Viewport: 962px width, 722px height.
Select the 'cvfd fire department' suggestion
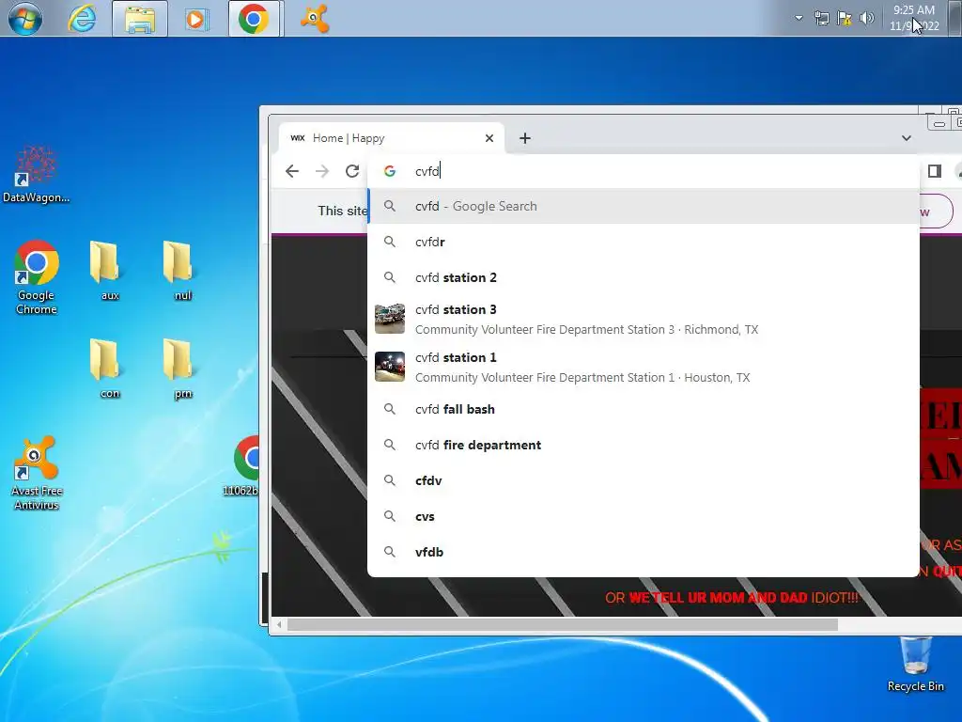tap(643, 445)
